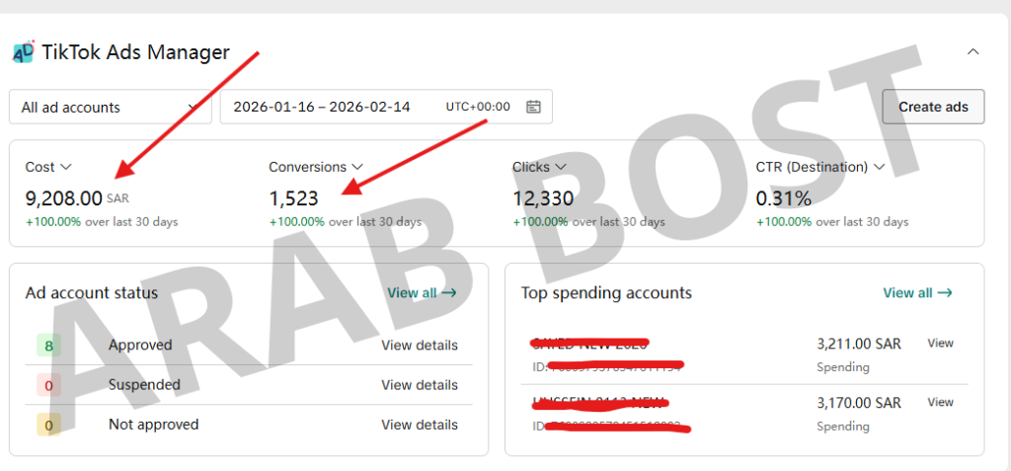The height and width of the screenshot is (471, 1011).
Task: Click the UTC+00:00 timezone label
Action: coord(478,107)
